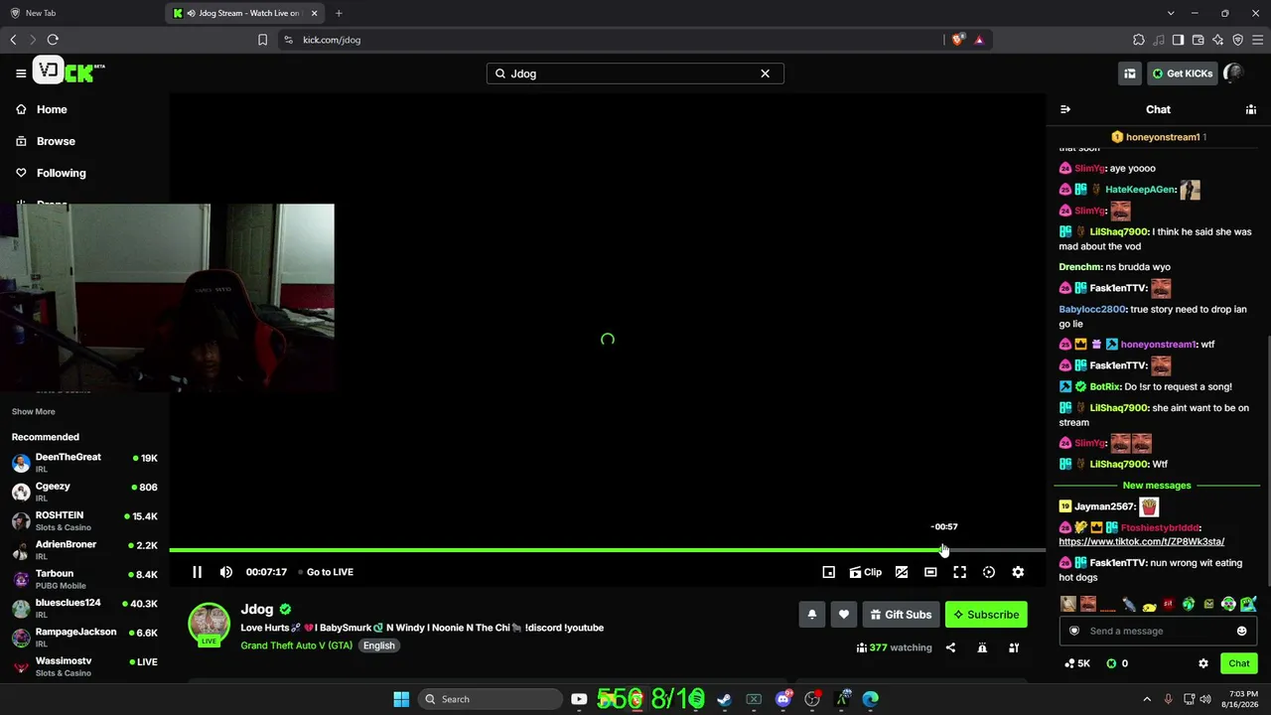The image size is (1271, 715).
Task: Open the KICKs balance showing 0
Action: coord(1117,663)
